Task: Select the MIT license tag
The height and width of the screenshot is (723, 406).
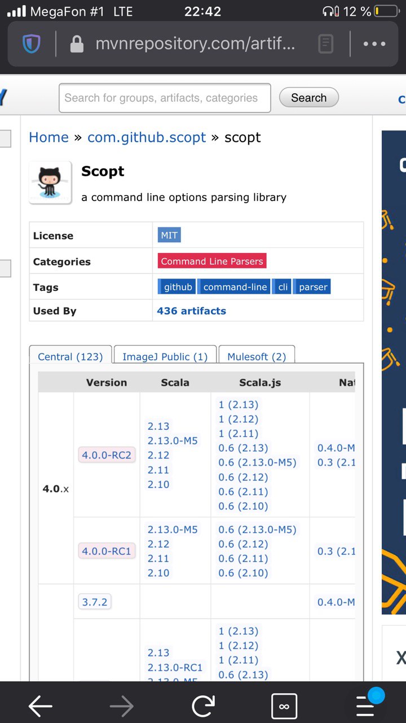Action: coord(169,236)
